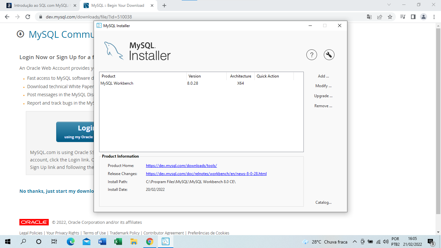Image resolution: width=441 pixels, height=248 pixels.
Task: Sort by the Version column header
Action: [207, 76]
